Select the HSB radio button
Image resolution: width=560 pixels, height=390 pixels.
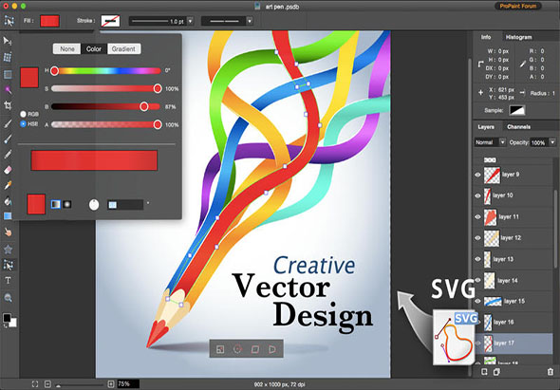pyautogui.click(x=23, y=124)
